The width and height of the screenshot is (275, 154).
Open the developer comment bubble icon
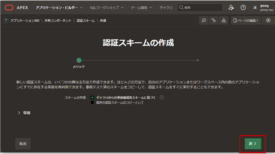point(204,21)
